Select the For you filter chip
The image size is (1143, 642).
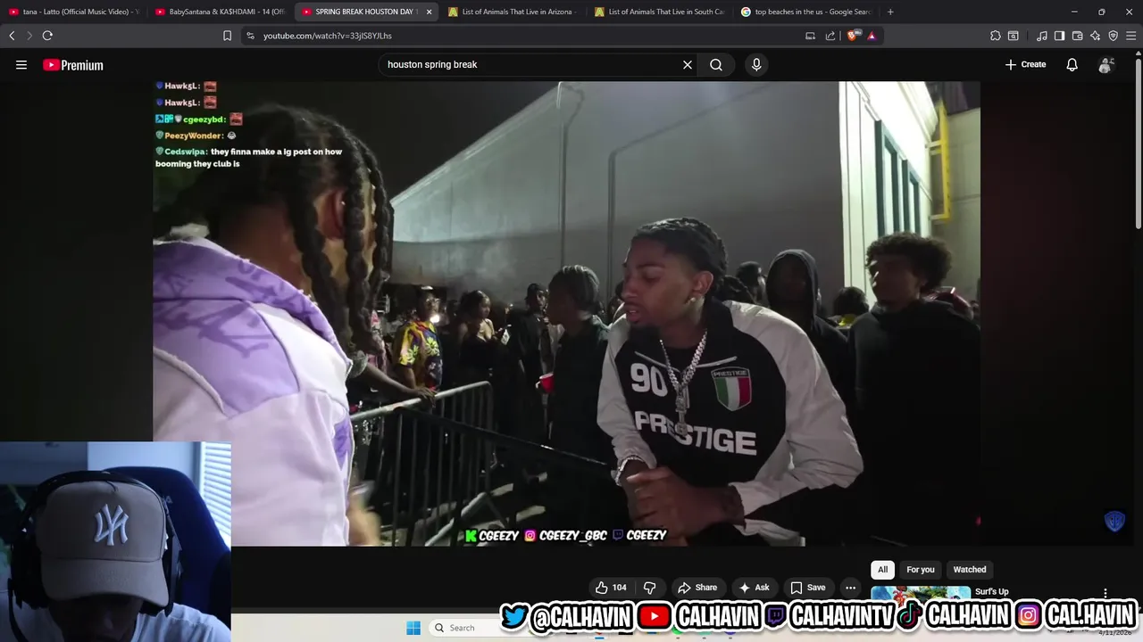point(921,570)
